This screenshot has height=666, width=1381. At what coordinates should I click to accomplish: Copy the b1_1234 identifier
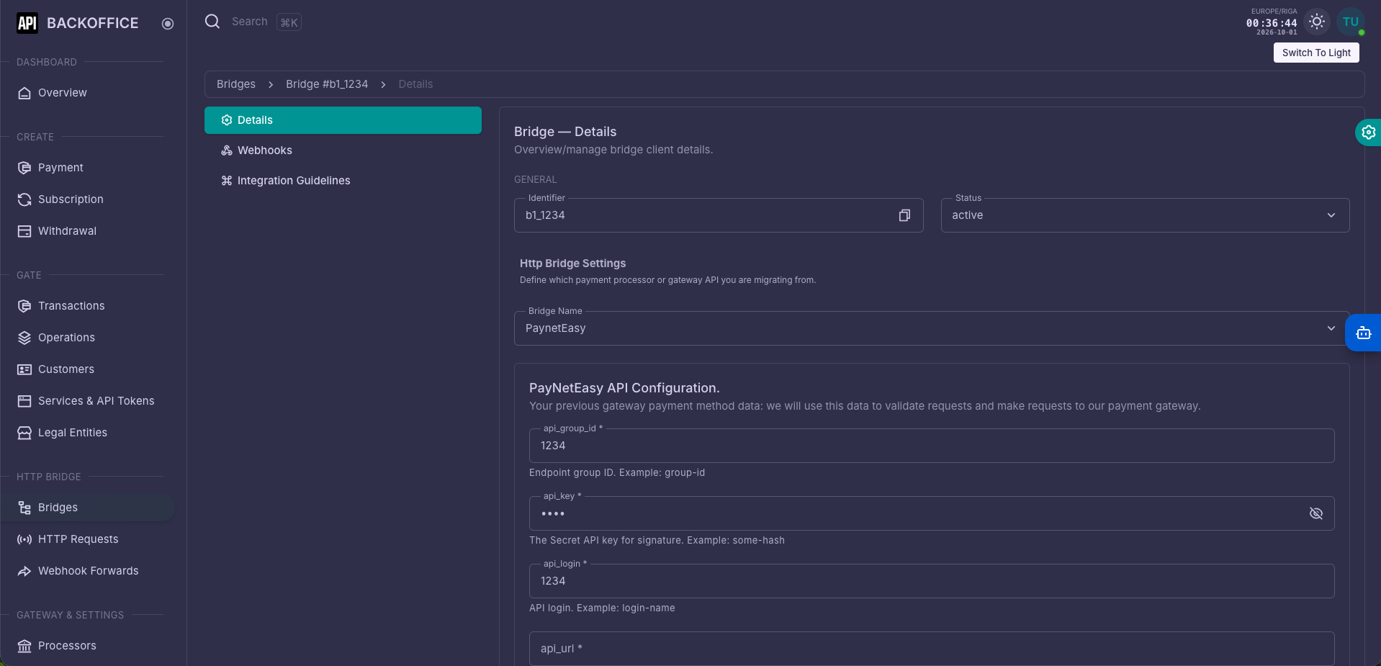coord(904,215)
